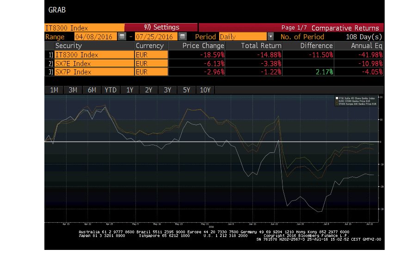The image size is (405, 255).
Task: Click the SX7E Index security row
Action: click(94, 63)
